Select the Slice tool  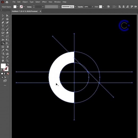coord(7,57)
